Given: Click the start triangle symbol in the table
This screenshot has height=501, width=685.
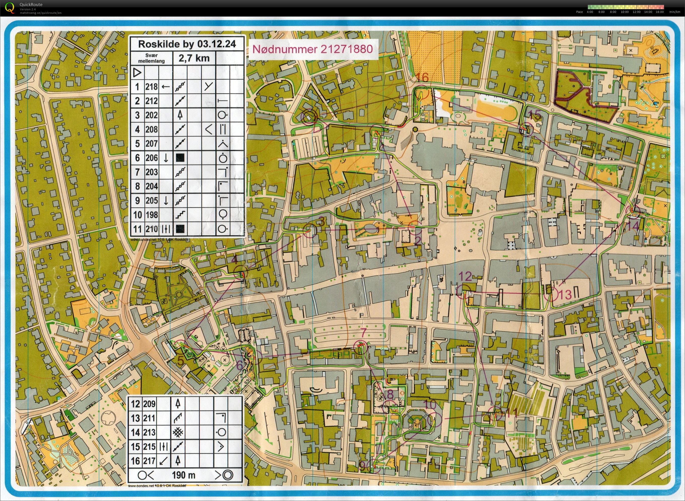Looking at the screenshot, I should point(138,73).
